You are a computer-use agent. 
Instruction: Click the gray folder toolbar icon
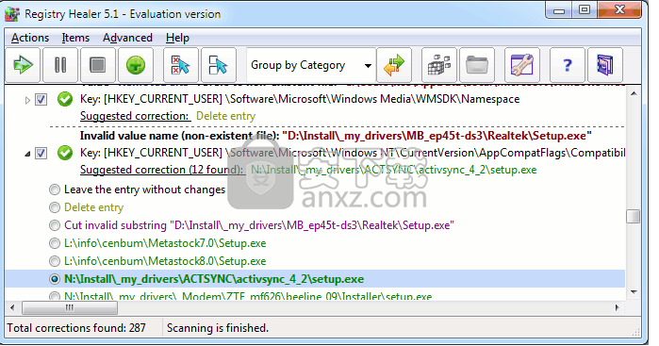(x=477, y=65)
